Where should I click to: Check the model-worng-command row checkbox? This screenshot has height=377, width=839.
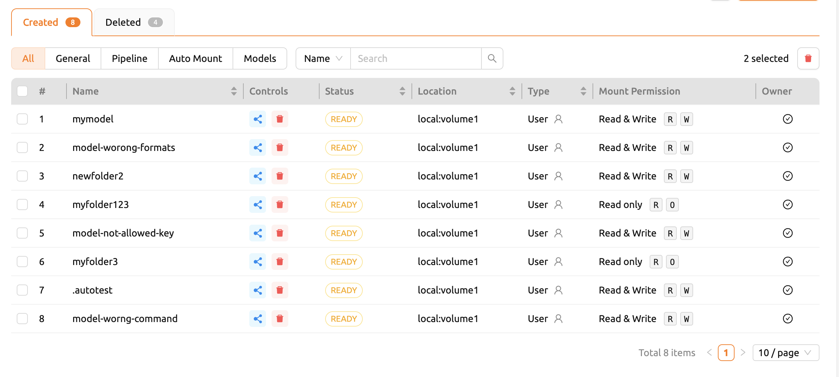point(22,319)
